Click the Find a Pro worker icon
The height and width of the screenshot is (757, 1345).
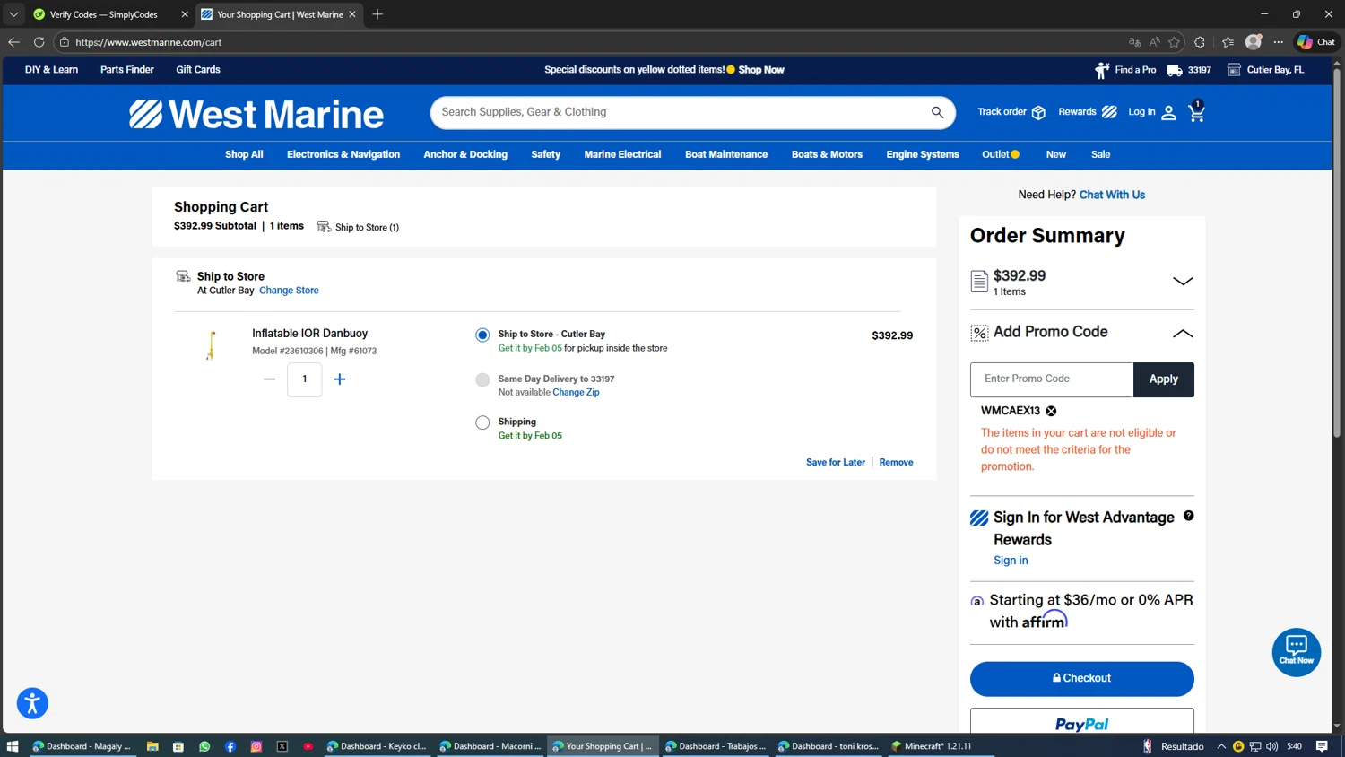click(x=1102, y=70)
